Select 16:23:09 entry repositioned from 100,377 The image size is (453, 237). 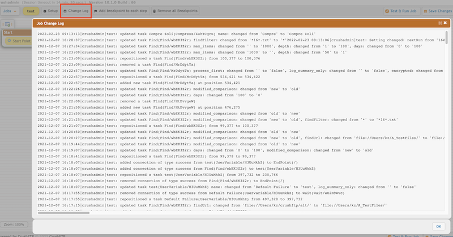click(149, 58)
